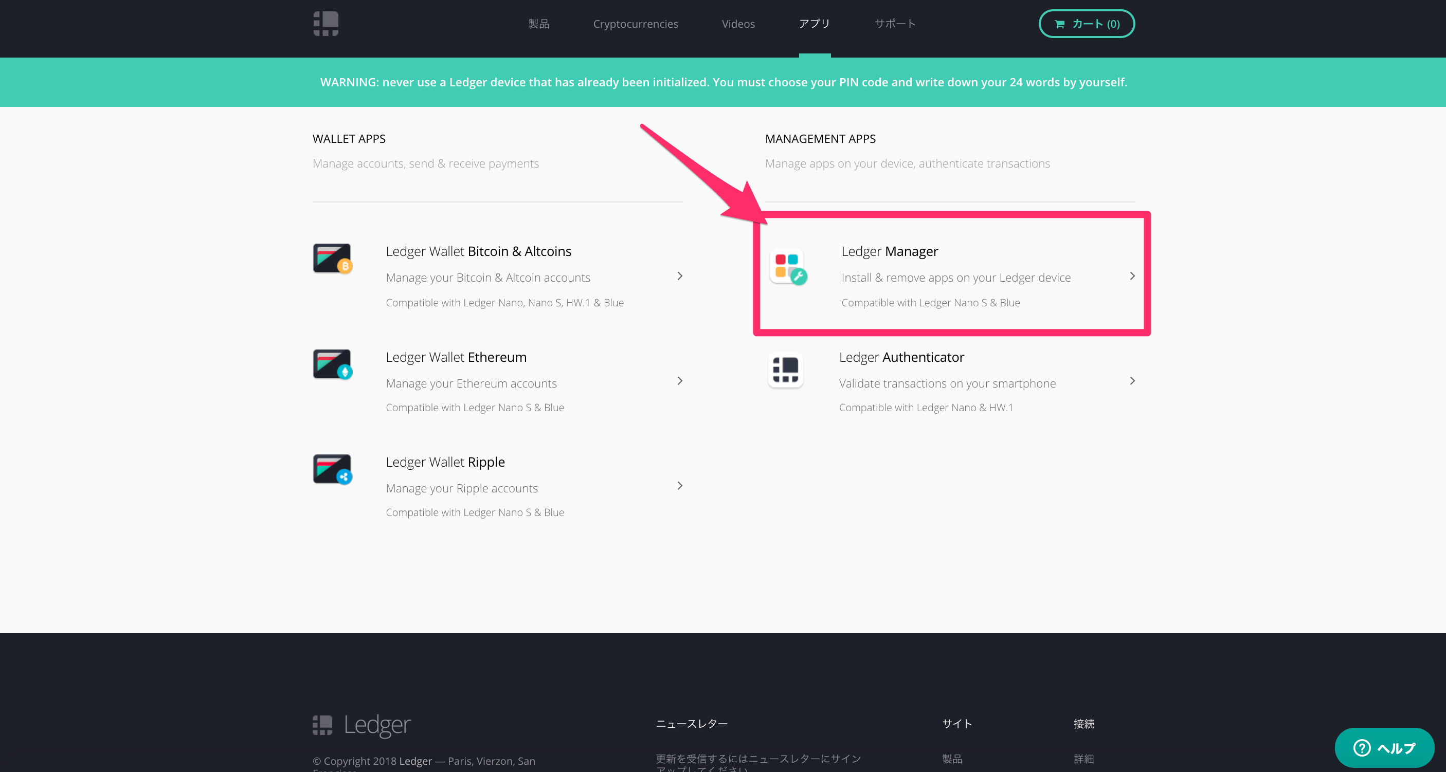The width and height of the screenshot is (1446, 772).
Task: Open the help widget (ヘルプ)
Action: [x=1384, y=747]
